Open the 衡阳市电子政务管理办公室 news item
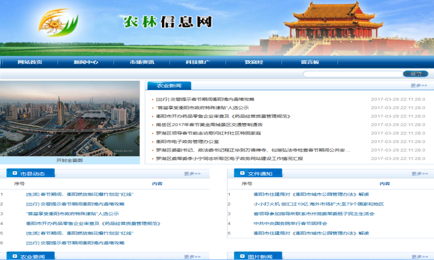Viewport: 434px width, 260px height. coord(187,142)
